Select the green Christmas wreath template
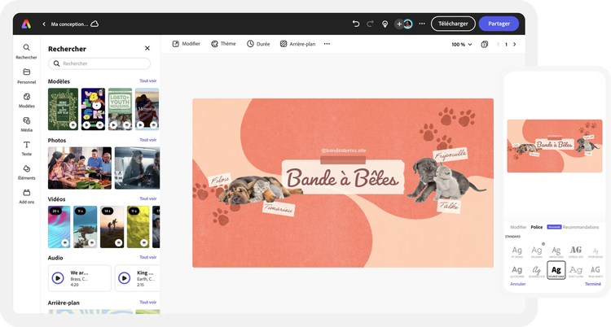Image resolution: width=611 pixels, height=327 pixels. [63, 109]
